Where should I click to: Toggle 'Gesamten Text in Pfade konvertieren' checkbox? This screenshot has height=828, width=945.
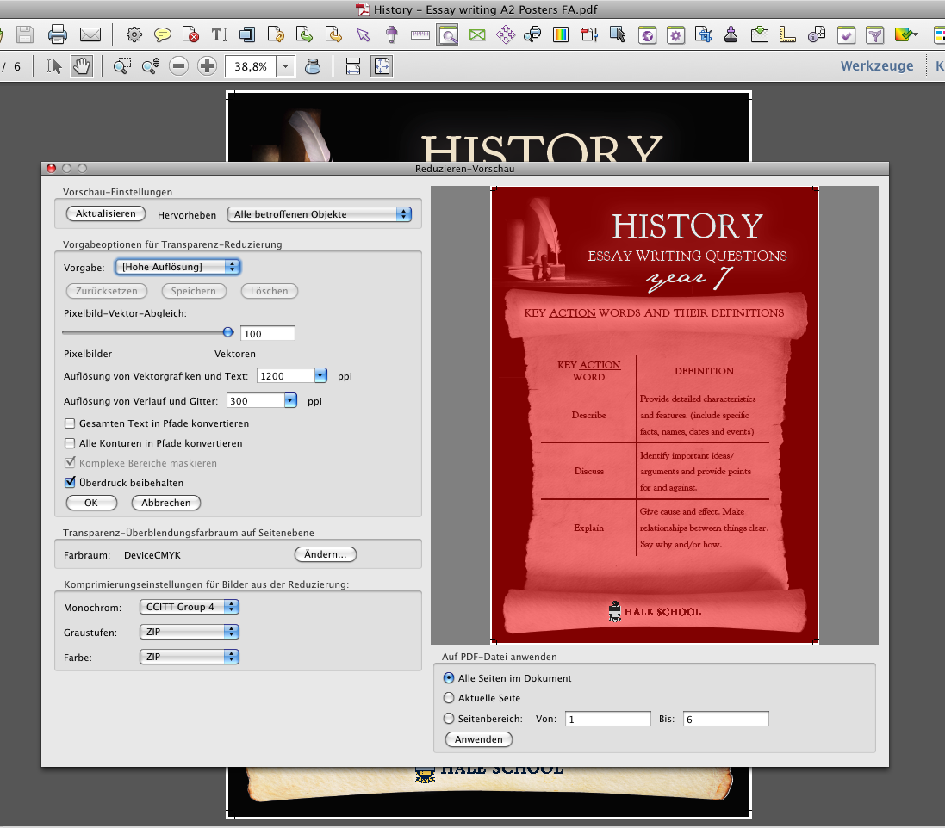click(x=70, y=423)
